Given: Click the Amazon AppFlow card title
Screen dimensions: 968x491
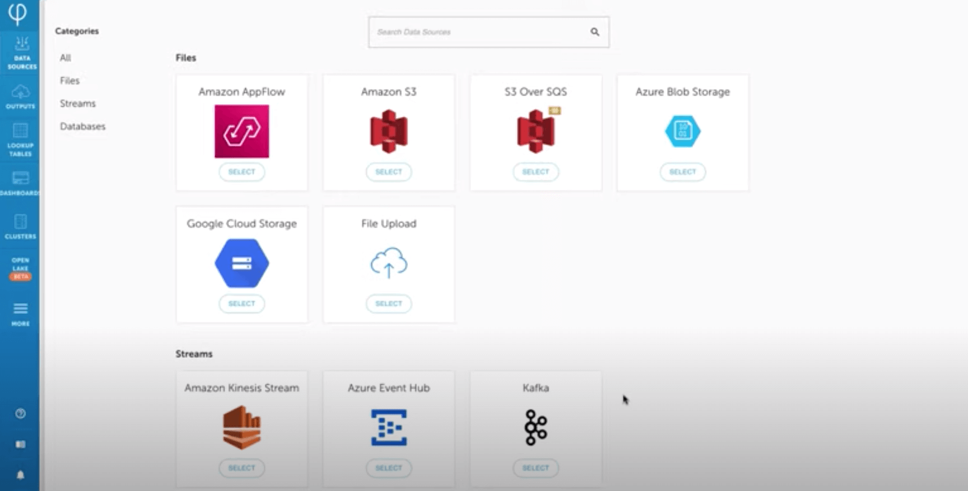Looking at the screenshot, I should click(241, 92).
